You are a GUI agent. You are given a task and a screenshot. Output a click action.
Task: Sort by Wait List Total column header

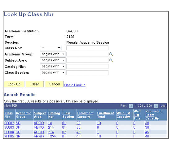coord(138,115)
